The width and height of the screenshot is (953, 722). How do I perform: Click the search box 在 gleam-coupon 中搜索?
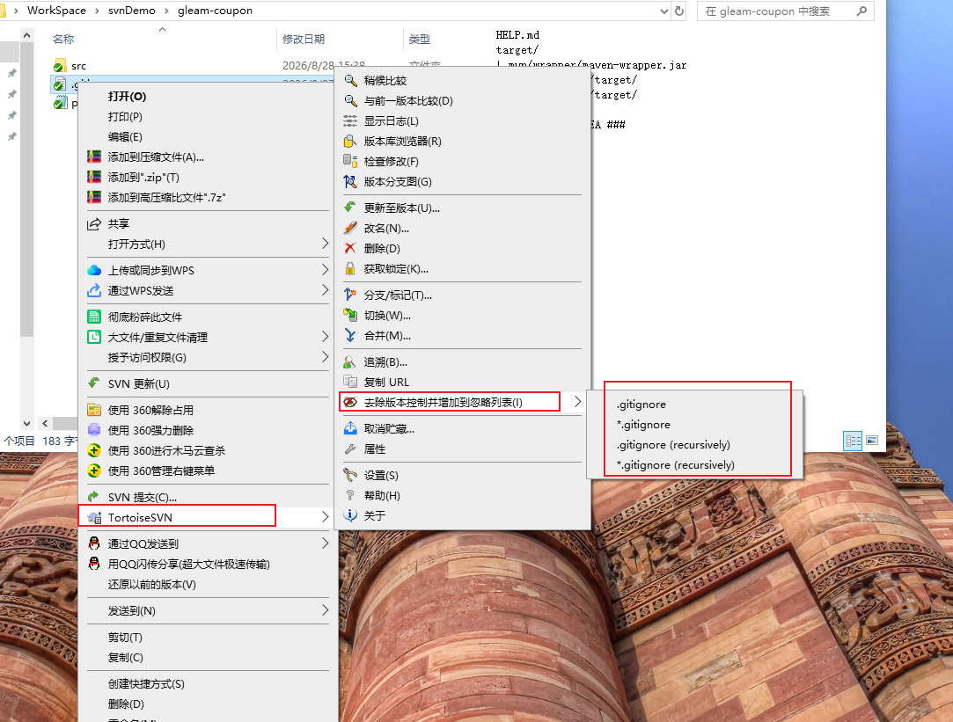click(x=785, y=11)
